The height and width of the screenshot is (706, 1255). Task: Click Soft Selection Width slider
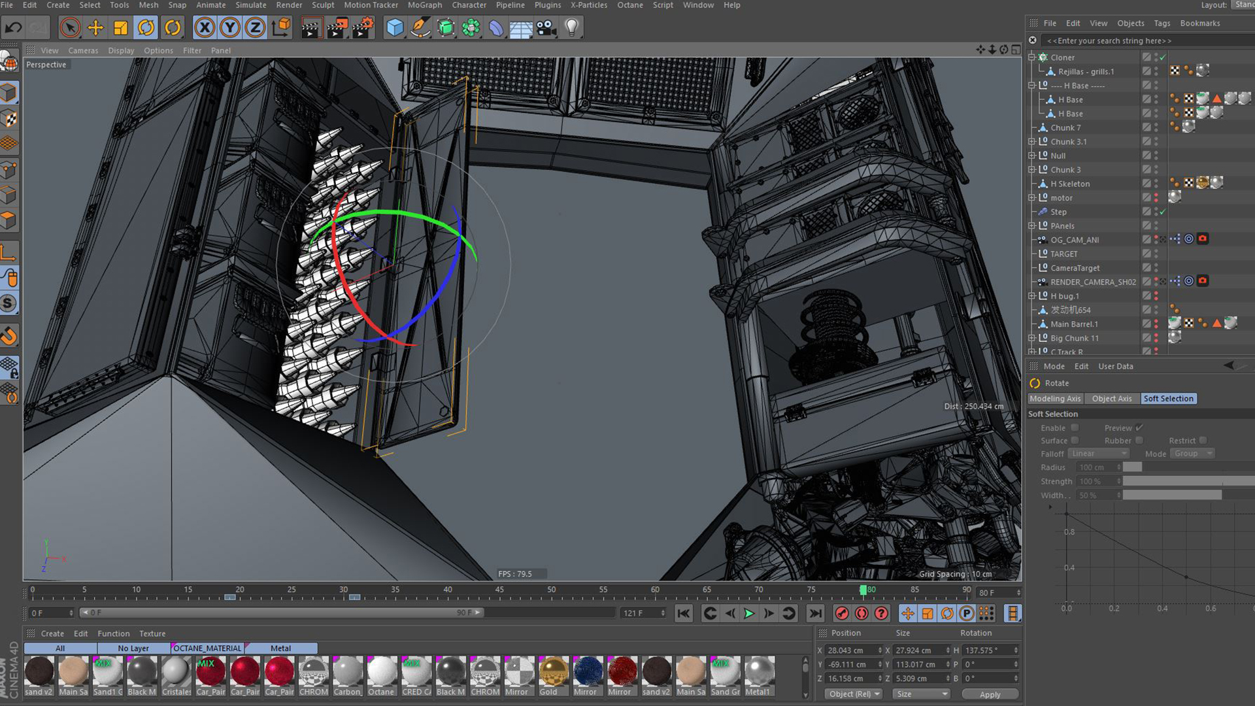coord(1188,496)
